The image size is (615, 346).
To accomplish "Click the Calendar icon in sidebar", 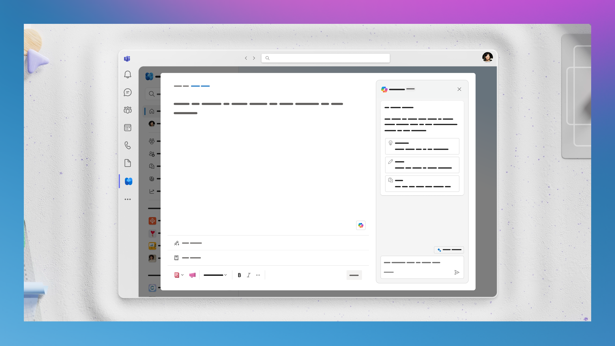I will (x=128, y=128).
